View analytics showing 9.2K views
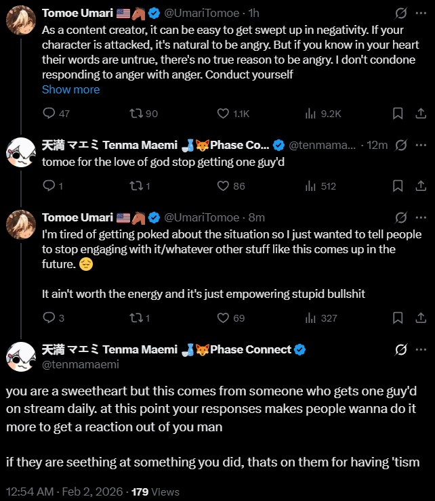This screenshot has width=435, height=501. click(x=312, y=113)
